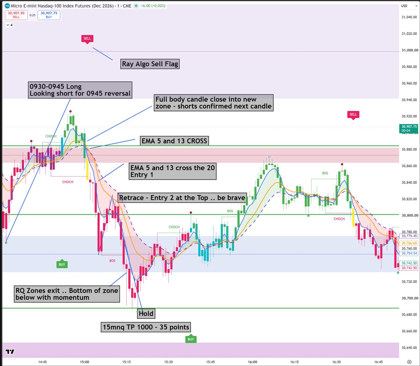Select the green BUY flag near 14:50

pos(62,264)
